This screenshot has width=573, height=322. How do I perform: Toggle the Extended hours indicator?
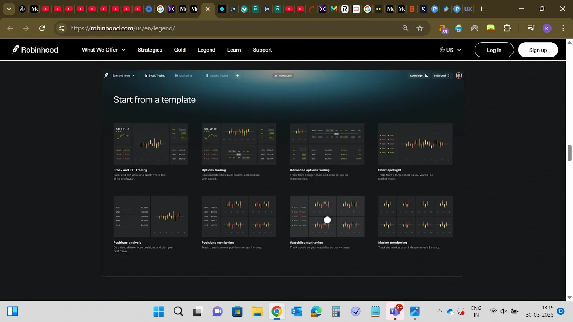[122, 75]
